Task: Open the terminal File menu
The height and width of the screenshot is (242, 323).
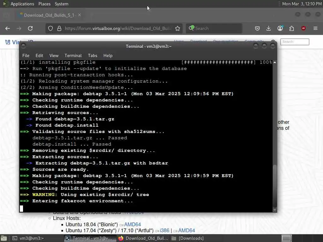Action: (26, 55)
